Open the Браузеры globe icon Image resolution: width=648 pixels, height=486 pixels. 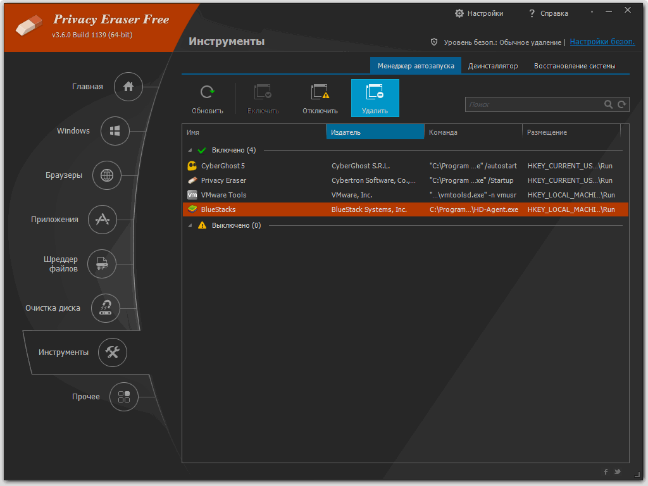pos(106,175)
